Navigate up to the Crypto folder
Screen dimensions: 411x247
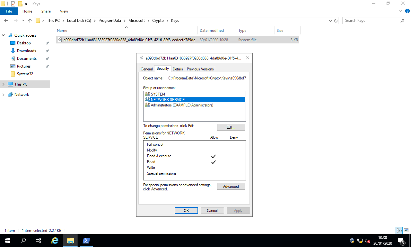[30, 20]
